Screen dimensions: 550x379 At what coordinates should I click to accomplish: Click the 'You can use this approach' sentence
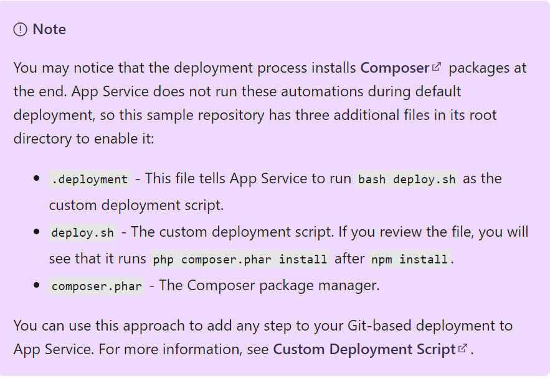pos(263,326)
